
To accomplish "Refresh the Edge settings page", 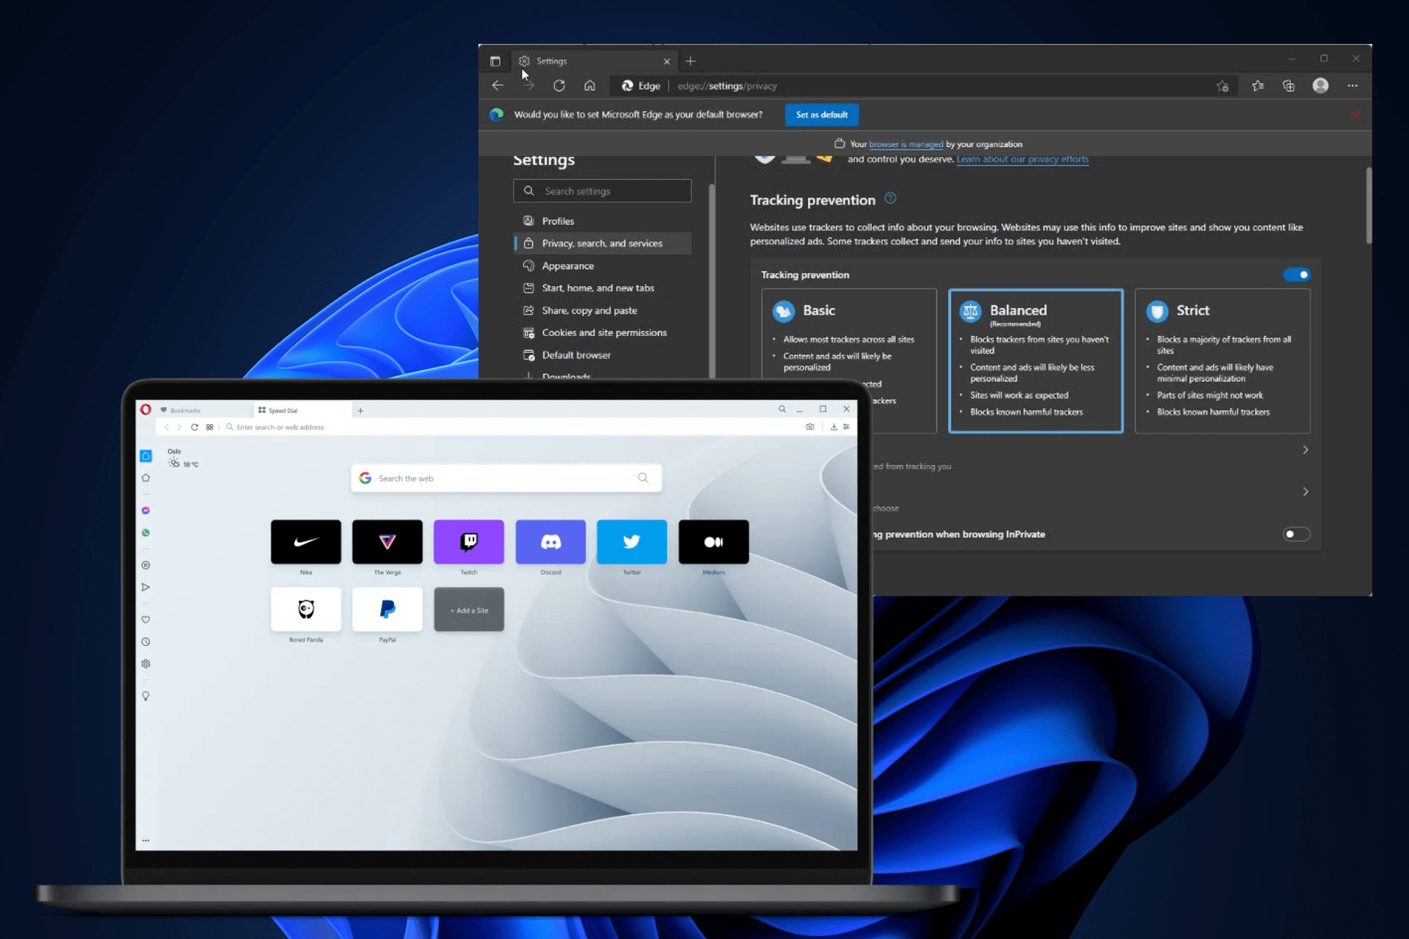I will point(559,86).
